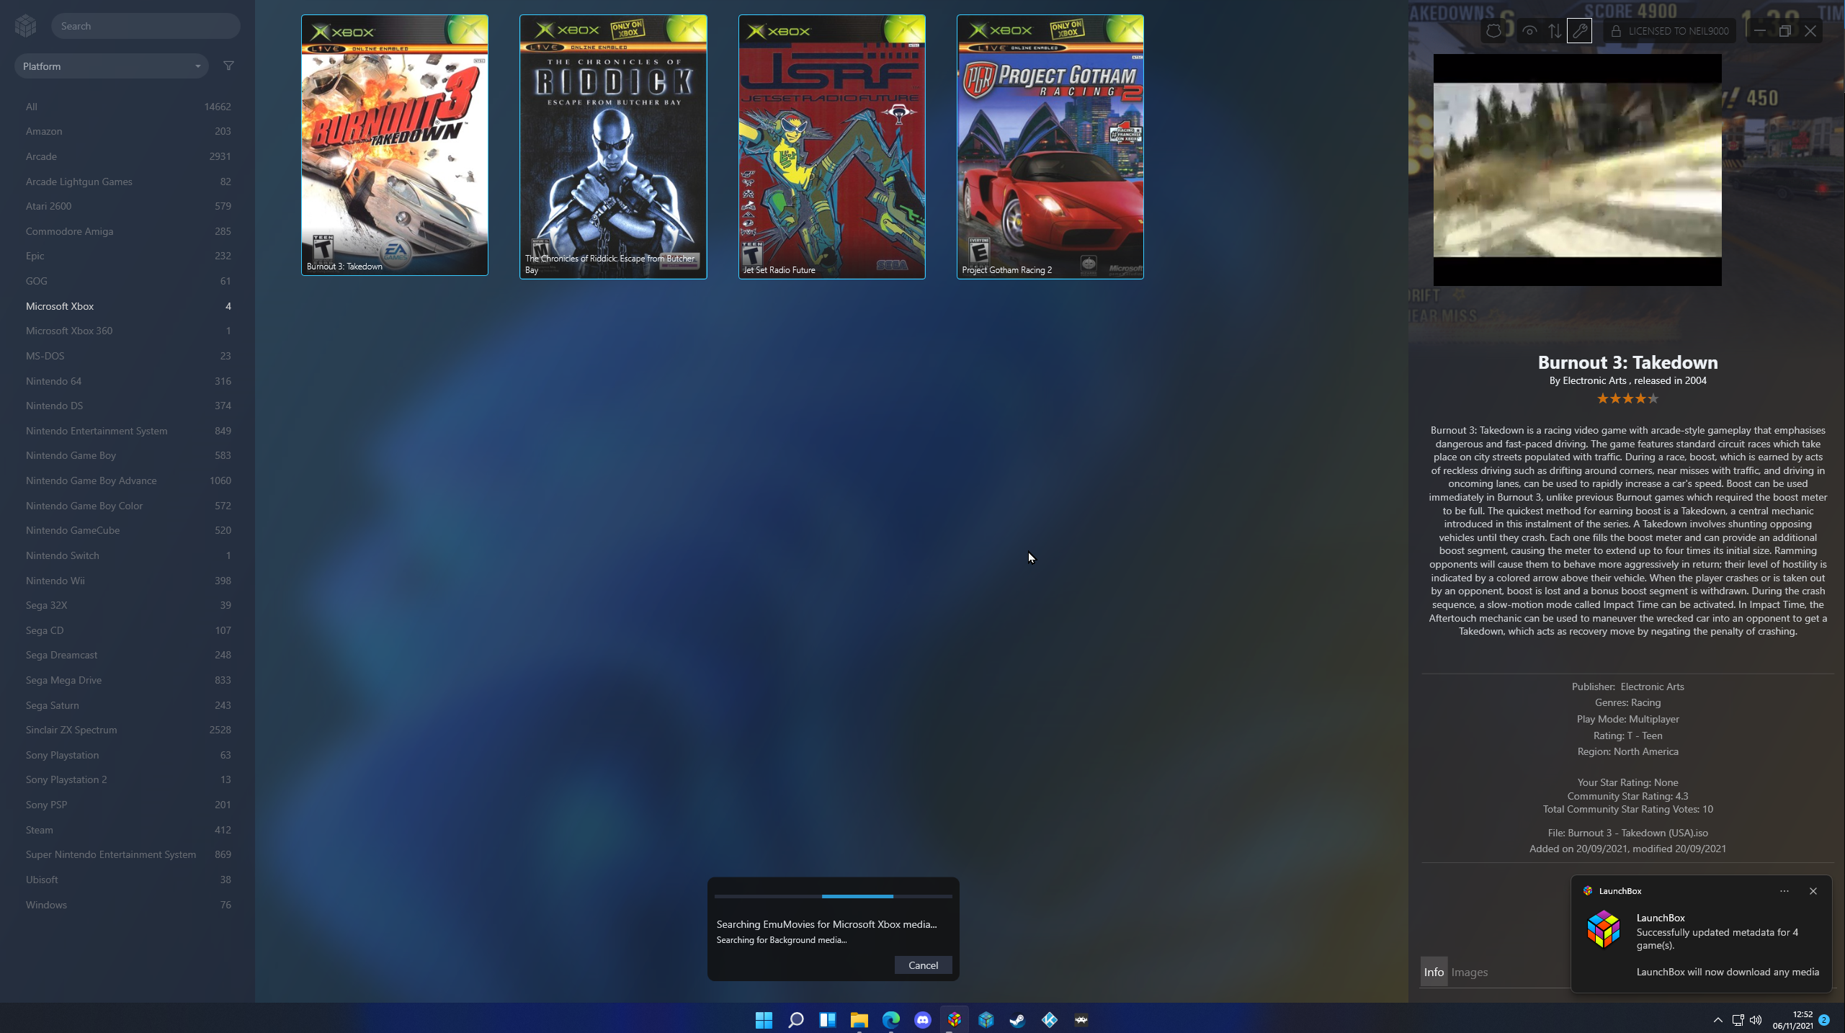
Task: Open Steam from taskbar
Action: coord(1017,1020)
